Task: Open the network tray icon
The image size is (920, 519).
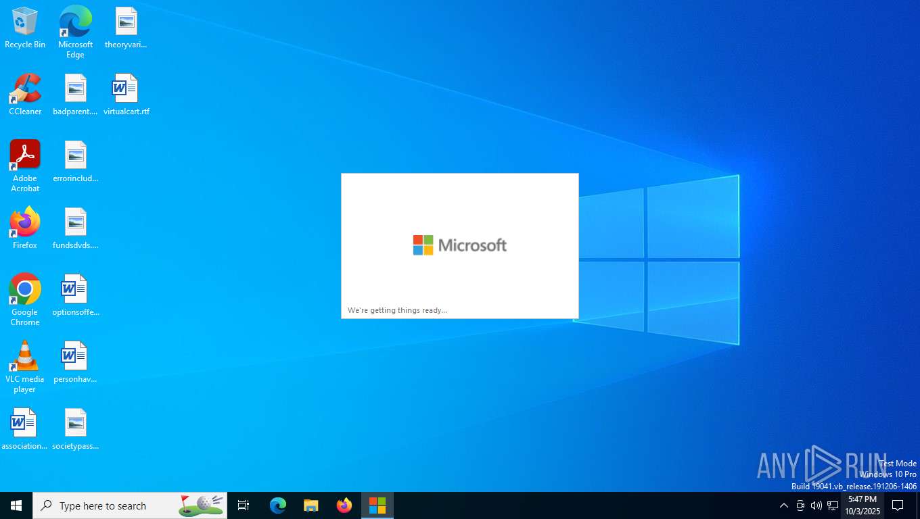Action: (x=833, y=505)
